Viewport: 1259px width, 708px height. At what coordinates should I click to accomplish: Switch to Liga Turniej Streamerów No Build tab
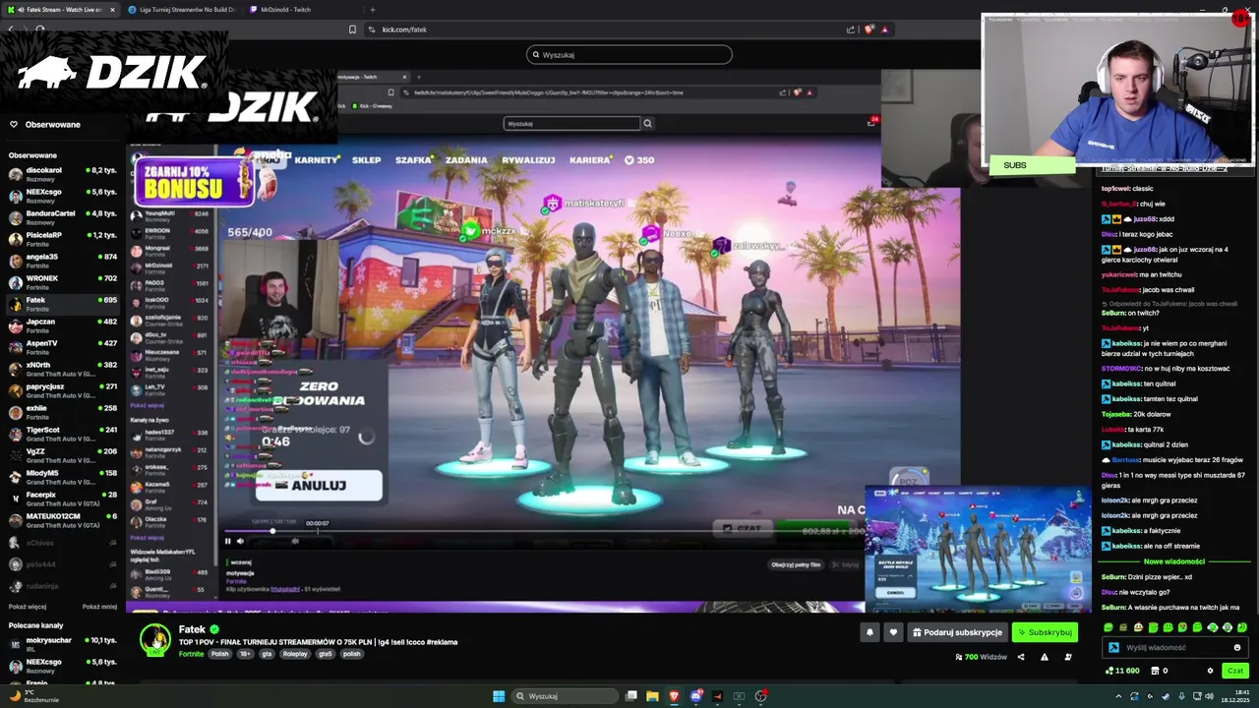(x=182, y=10)
